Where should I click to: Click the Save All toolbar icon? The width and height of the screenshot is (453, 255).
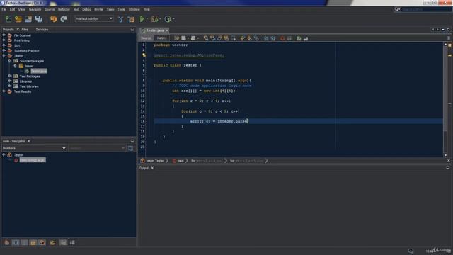tap(38, 19)
